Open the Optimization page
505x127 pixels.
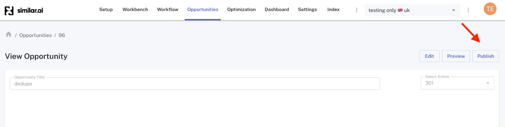241,9
